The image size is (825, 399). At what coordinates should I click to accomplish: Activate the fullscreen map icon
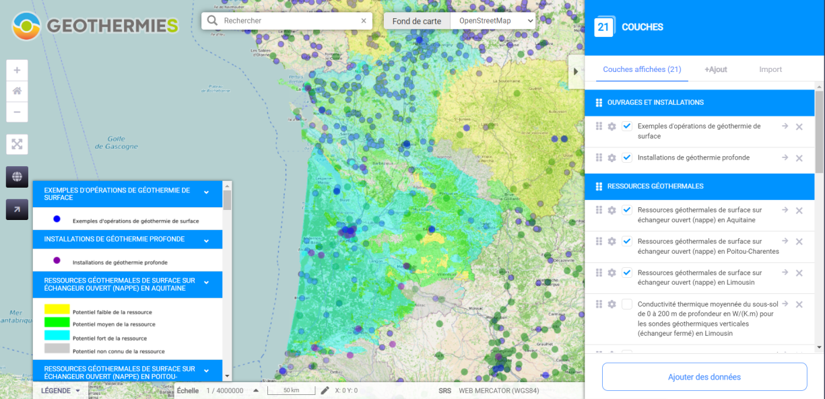click(x=17, y=144)
